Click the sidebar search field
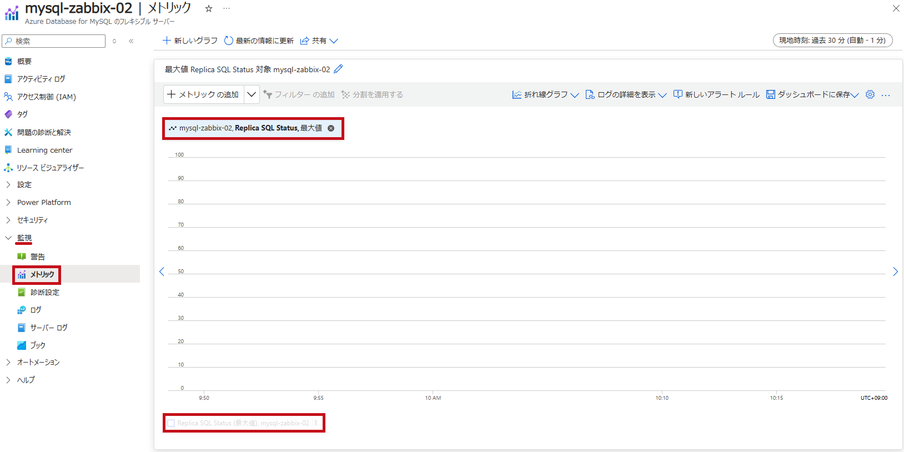Viewport: 904px width, 452px height. tap(54, 41)
